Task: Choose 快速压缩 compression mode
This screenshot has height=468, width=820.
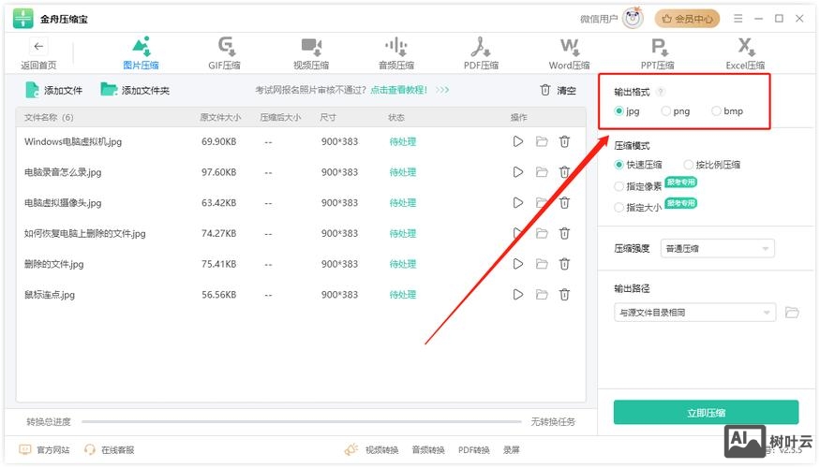Action: point(619,165)
